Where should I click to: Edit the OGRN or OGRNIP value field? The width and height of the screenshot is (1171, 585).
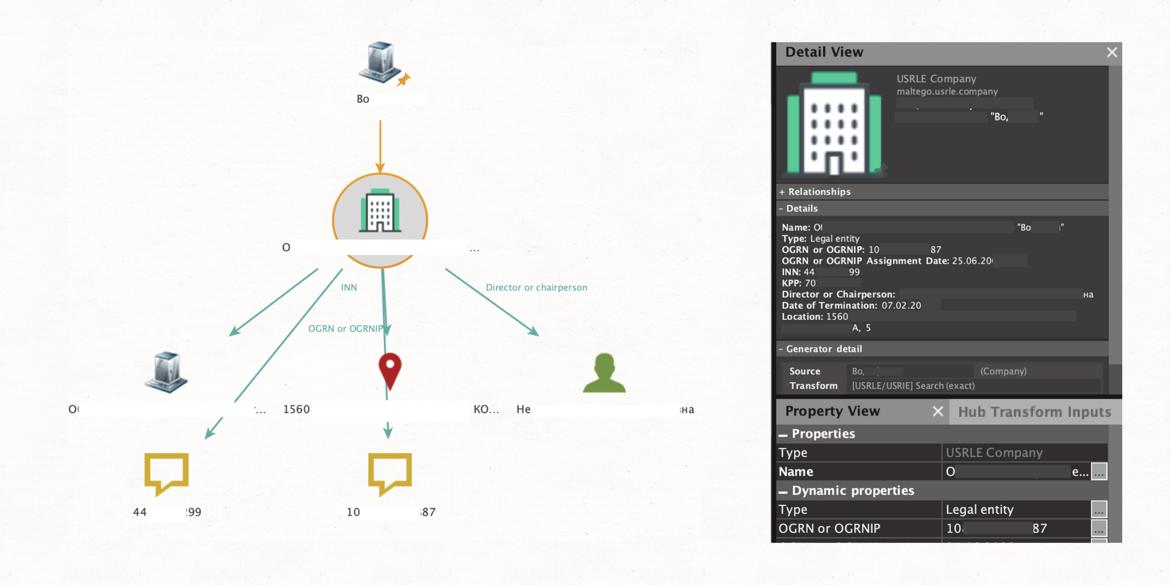[x=1016, y=528]
